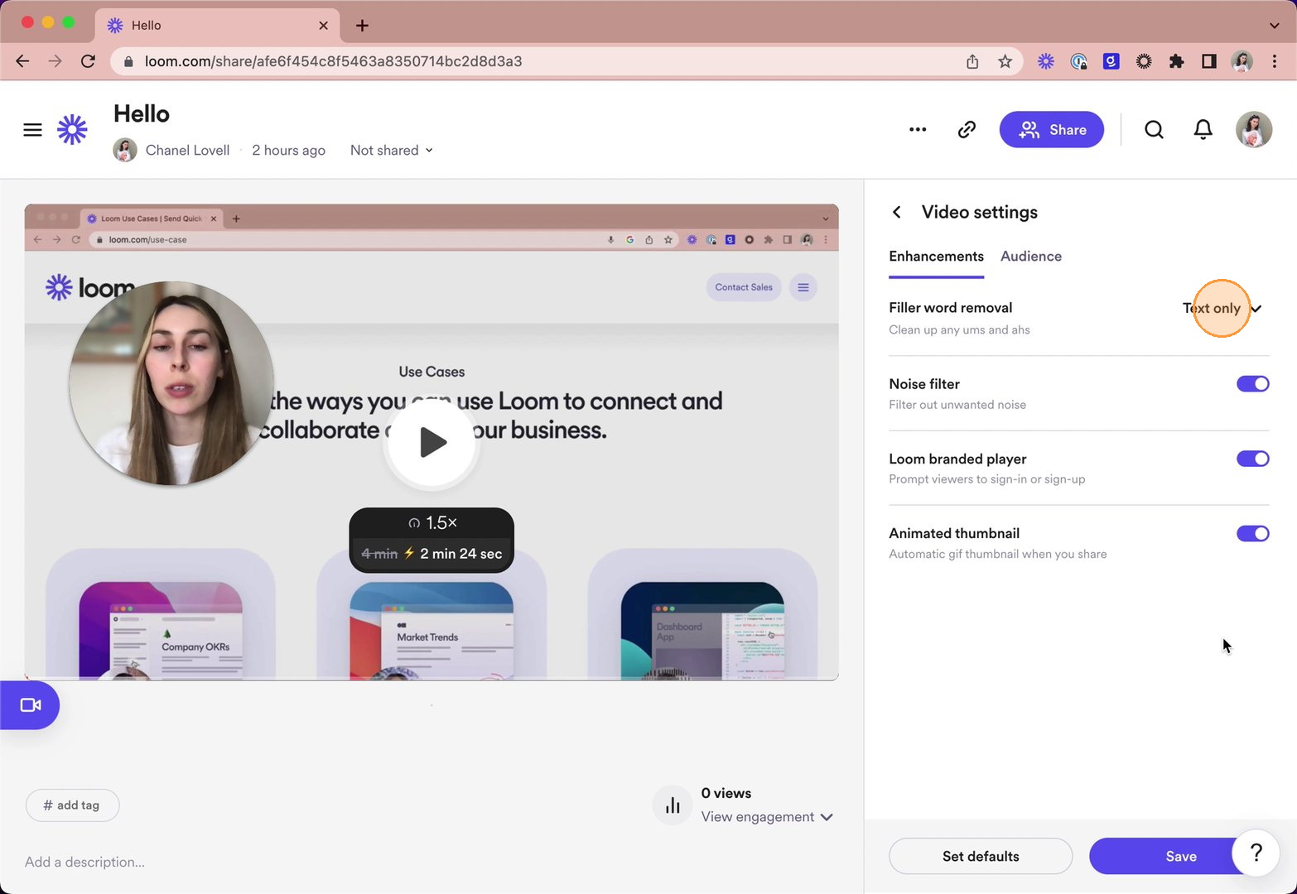Screen dimensions: 1297x894
Task: Open the notifications bell
Action: pos(1203,129)
